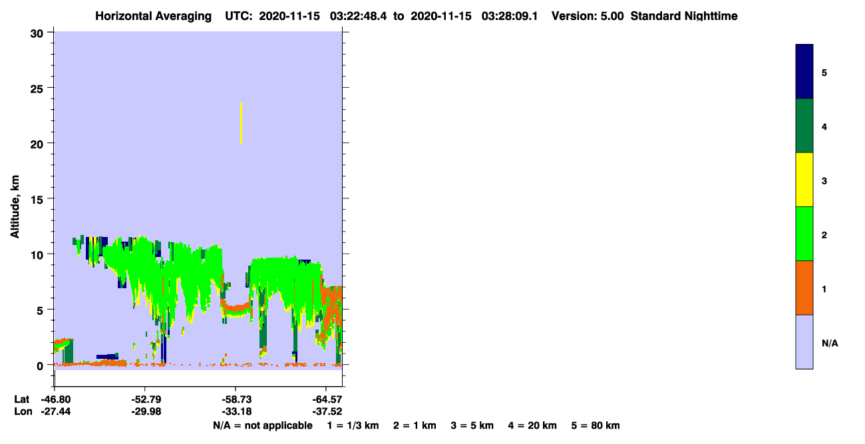Click the legend text '5 = 80 km'
Image resolution: width=865 pixels, height=444 pixels.
[x=596, y=425]
